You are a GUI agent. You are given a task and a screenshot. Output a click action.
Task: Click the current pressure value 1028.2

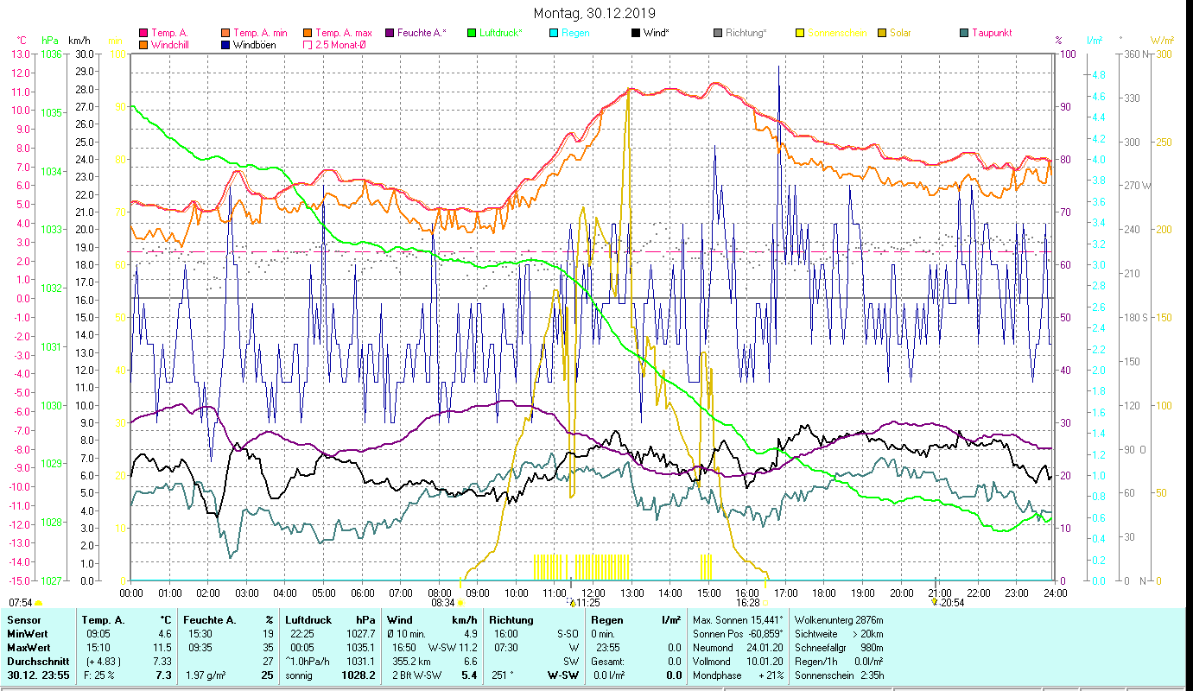[359, 675]
